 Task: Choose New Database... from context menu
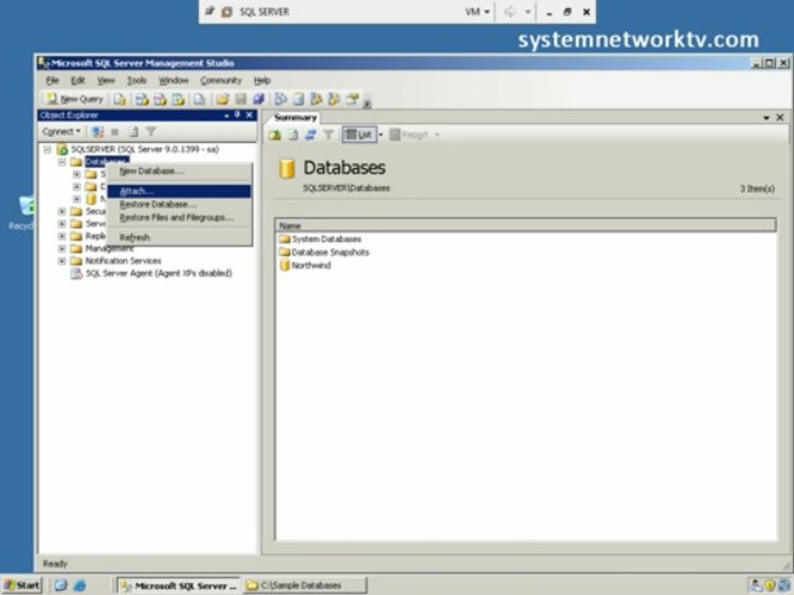(179, 171)
